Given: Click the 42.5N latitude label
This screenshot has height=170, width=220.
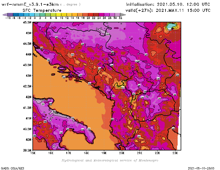Looking at the screenshot, I should (27, 86).
